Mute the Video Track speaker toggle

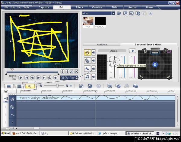coord(94,52)
